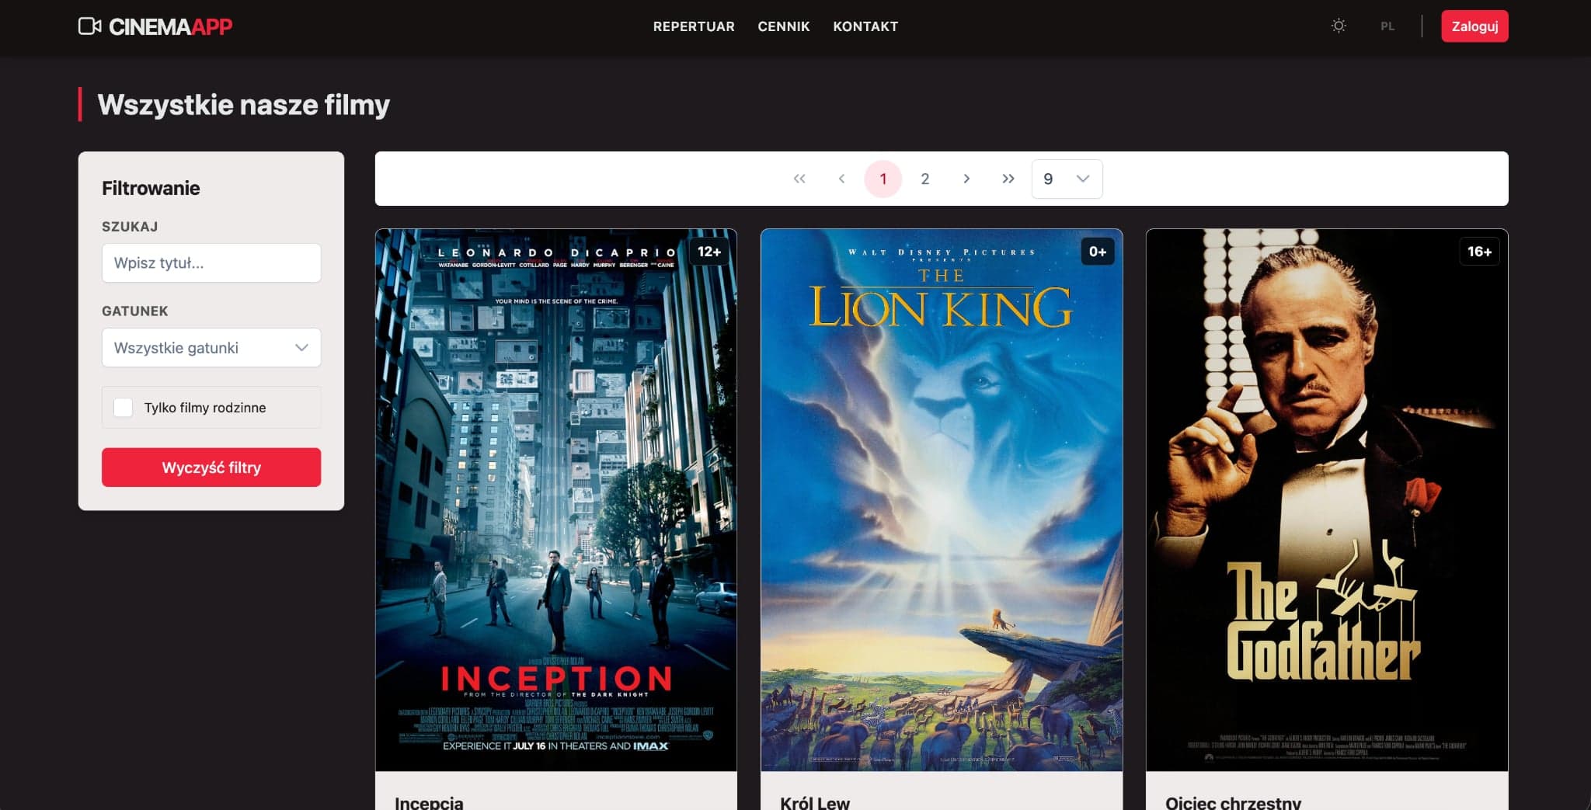This screenshot has width=1591, height=810.
Task: Click the 12+ age badge on Inception
Action: point(708,252)
